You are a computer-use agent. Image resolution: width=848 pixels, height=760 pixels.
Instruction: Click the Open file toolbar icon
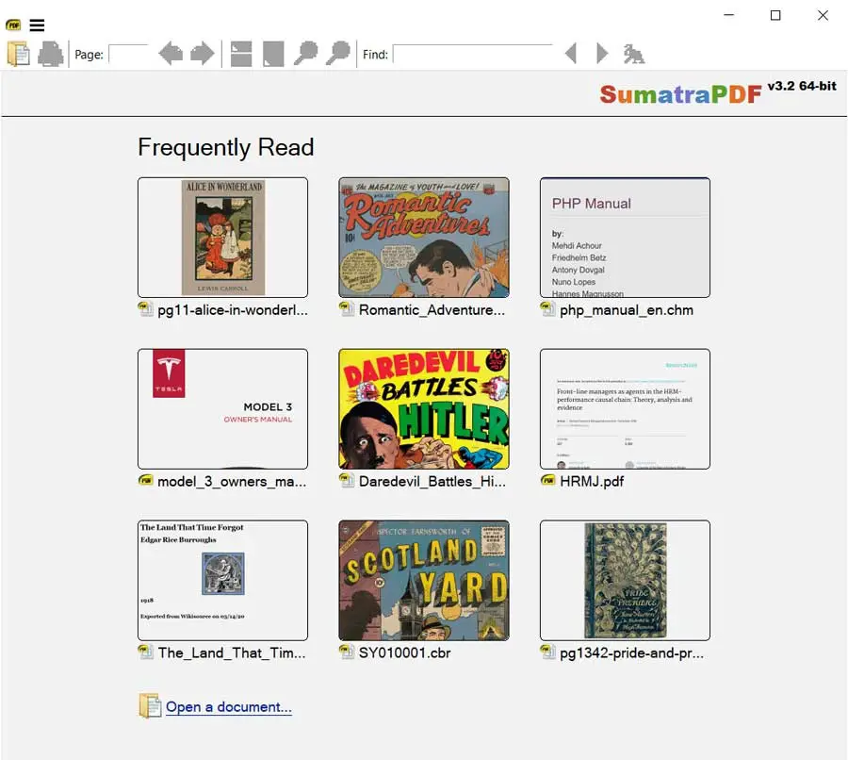click(x=18, y=54)
